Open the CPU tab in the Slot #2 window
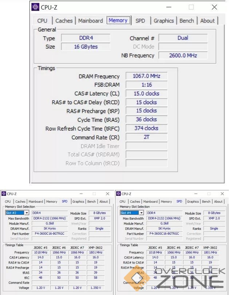The image size is (229, 295). pyautogui.click(x=8, y=202)
